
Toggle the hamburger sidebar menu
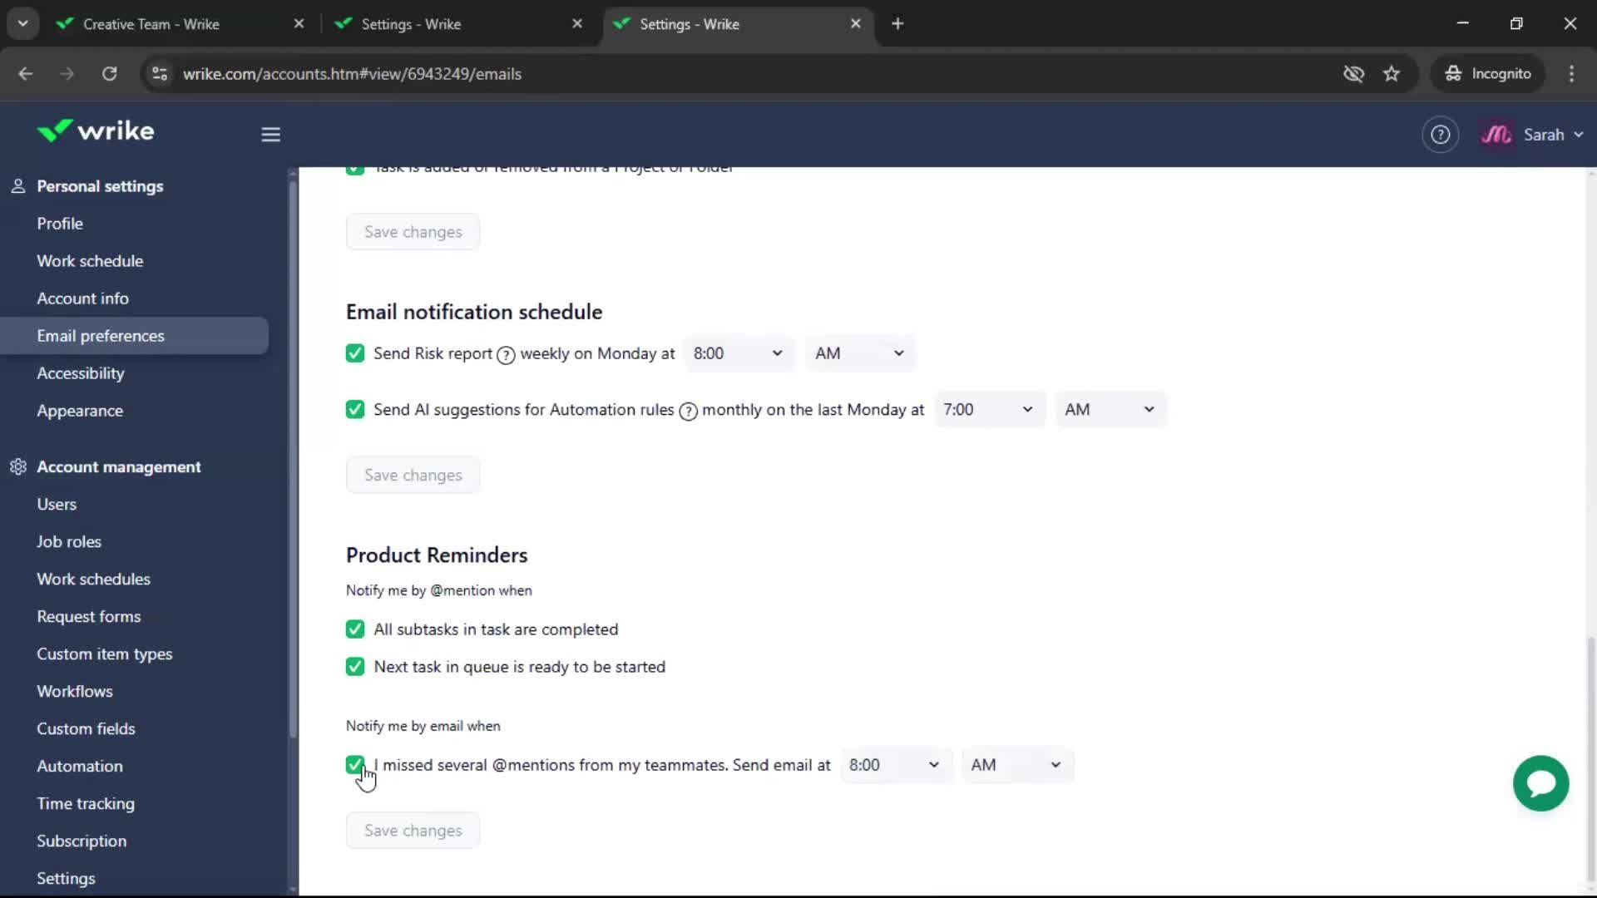[270, 134]
